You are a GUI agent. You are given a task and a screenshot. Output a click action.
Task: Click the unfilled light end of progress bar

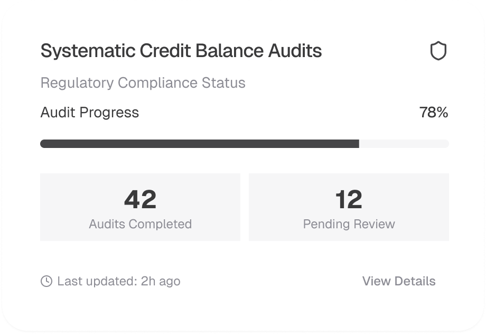[x=404, y=144]
